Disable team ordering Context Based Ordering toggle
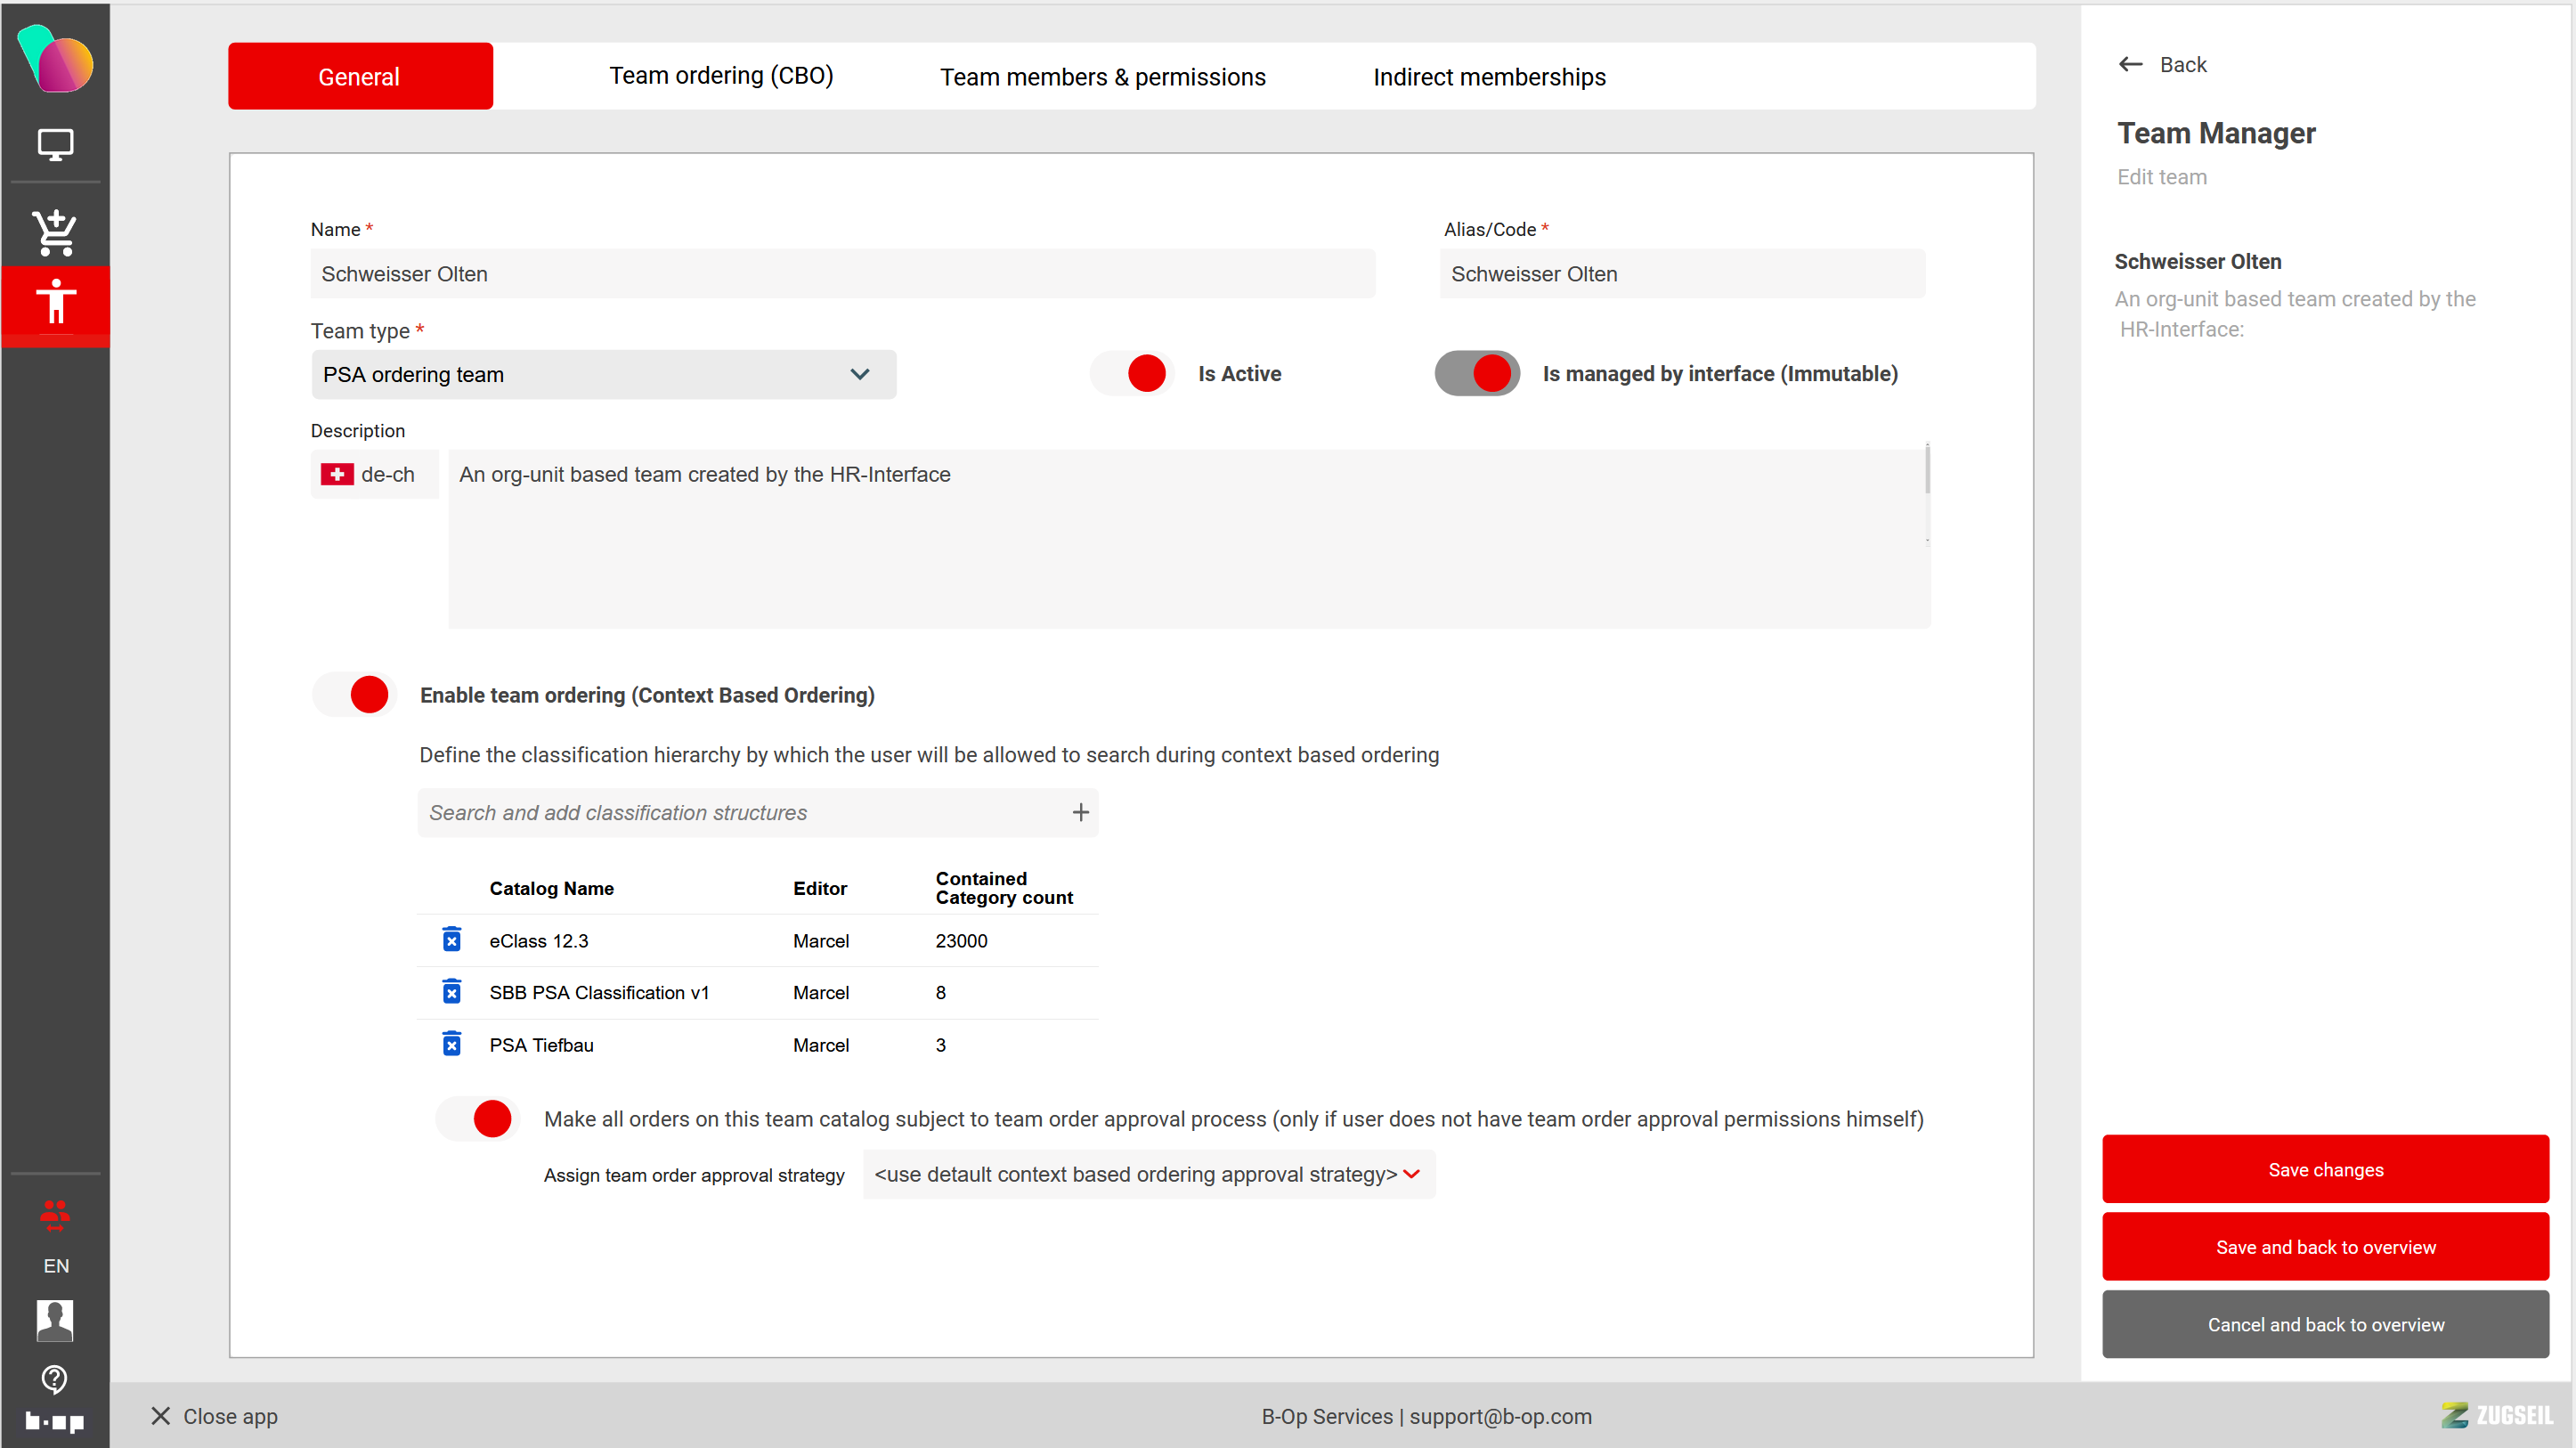The height and width of the screenshot is (1448, 2576). [x=355, y=694]
